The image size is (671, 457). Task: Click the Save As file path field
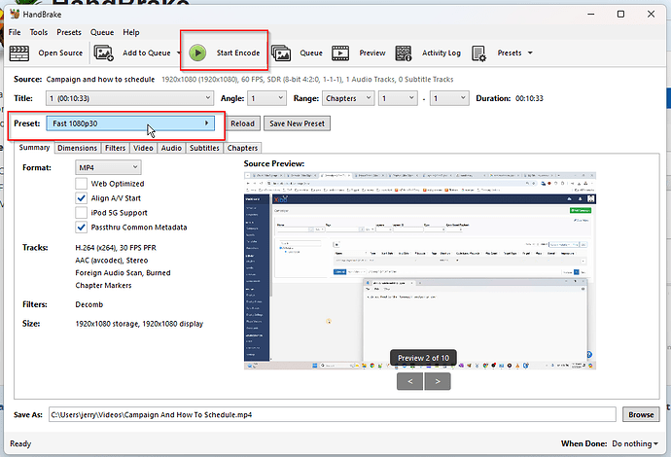332,414
